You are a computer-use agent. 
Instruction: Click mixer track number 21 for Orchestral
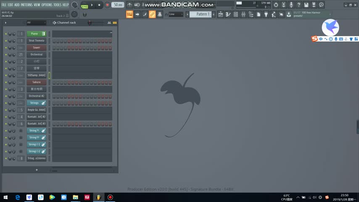coord(21,55)
